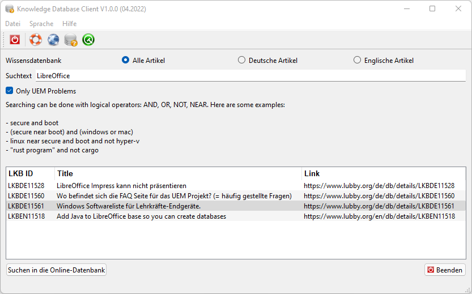Image resolution: width=472 pixels, height=294 pixels.
Task: Uncheck the Only UEM Problems checkbox
Action: point(9,91)
